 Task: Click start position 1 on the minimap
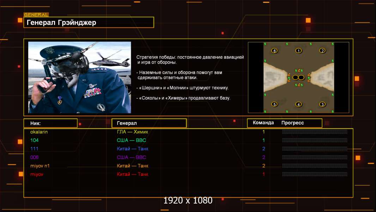298,51
